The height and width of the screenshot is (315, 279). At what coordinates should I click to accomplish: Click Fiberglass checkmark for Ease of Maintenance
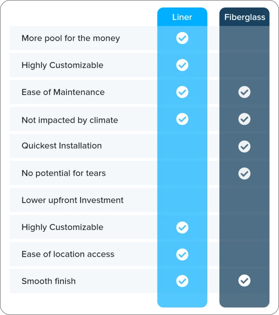[244, 92]
